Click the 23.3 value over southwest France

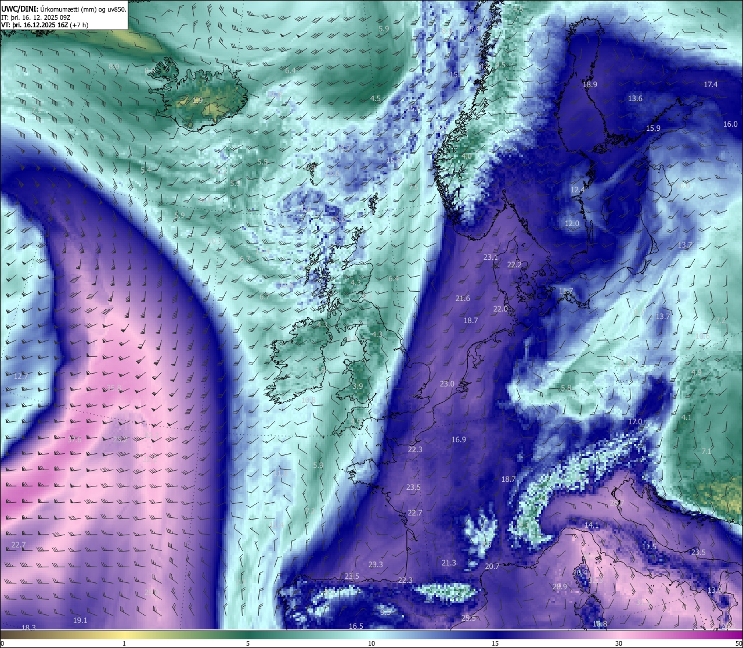(376, 564)
